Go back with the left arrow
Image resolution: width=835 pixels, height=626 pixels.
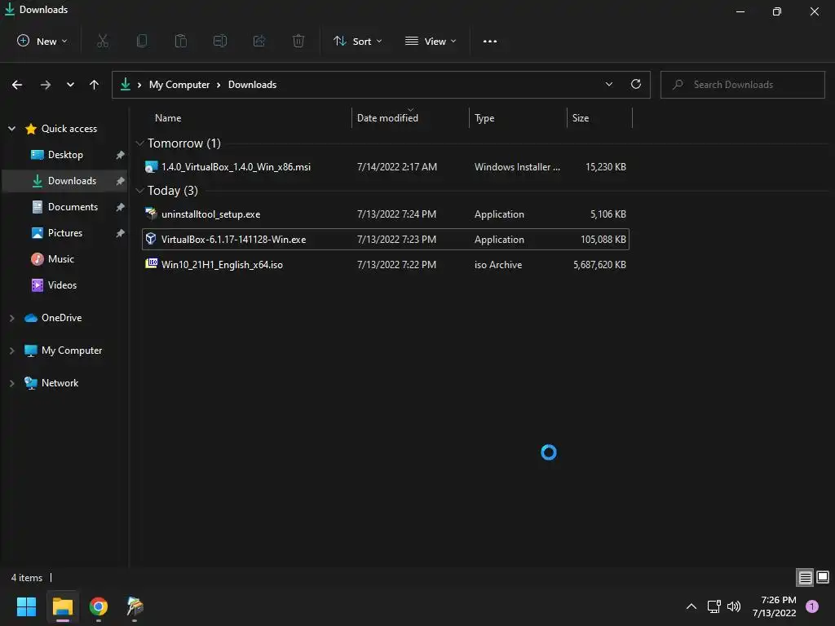[17, 85]
